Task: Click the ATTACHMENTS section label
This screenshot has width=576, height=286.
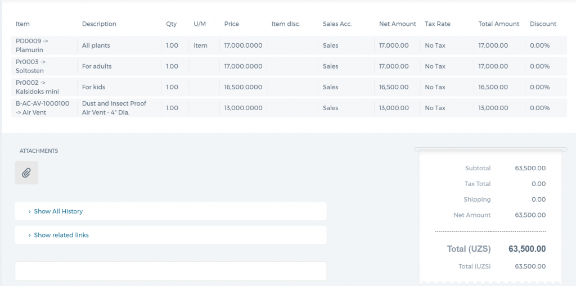Action: [x=39, y=151]
